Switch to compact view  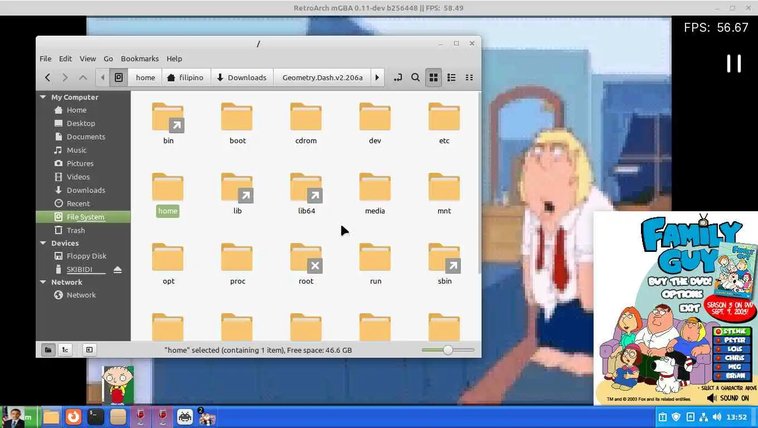tap(469, 77)
